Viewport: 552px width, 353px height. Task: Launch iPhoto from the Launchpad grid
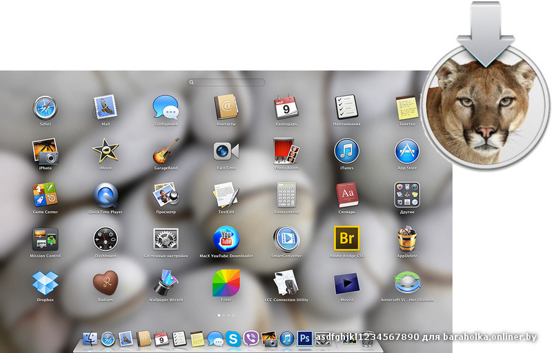click(45, 151)
